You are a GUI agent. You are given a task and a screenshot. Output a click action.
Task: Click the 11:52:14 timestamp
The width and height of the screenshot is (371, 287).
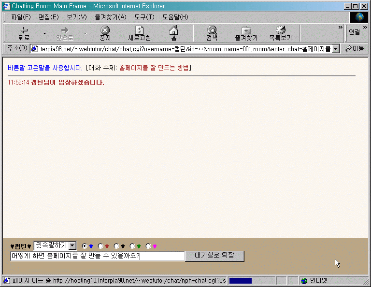[x=18, y=82]
